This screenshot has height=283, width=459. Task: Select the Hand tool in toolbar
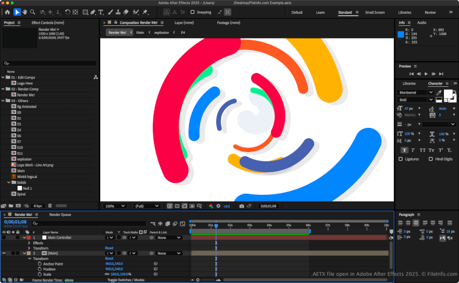coord(25,12)
